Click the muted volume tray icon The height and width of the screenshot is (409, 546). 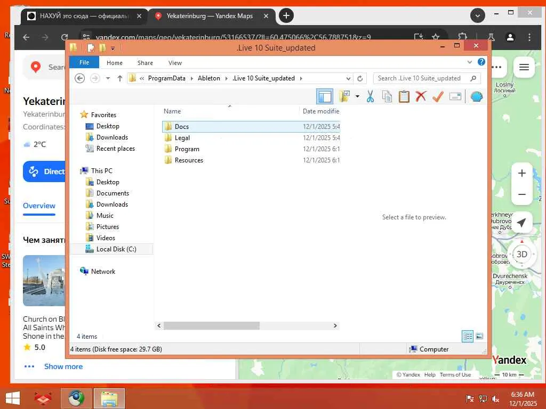pos(495,399)
